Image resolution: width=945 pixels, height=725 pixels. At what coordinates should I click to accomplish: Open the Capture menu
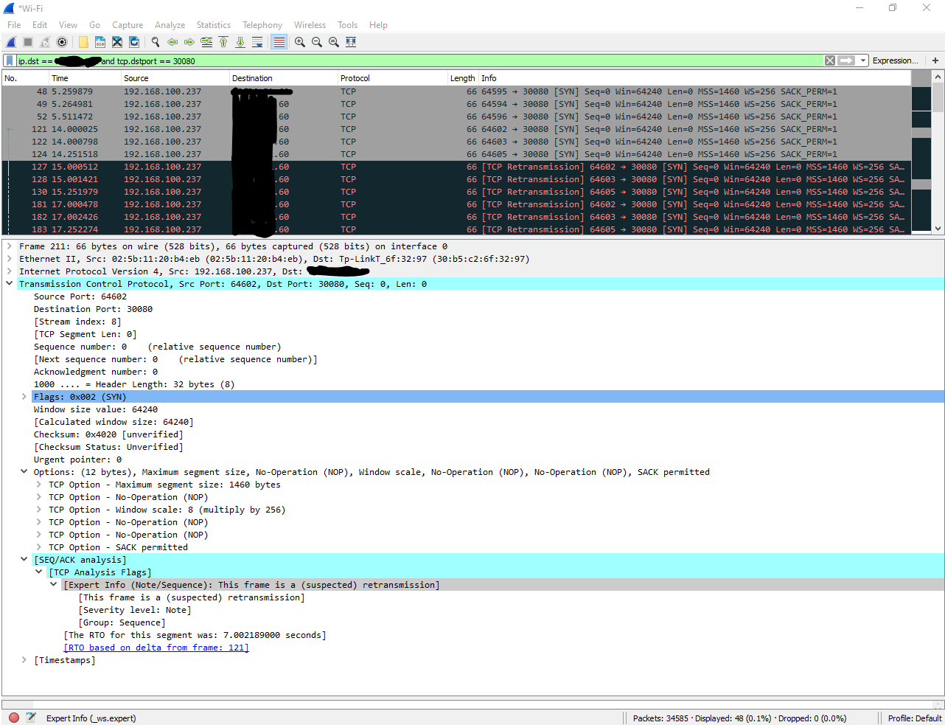coord(128,24)
